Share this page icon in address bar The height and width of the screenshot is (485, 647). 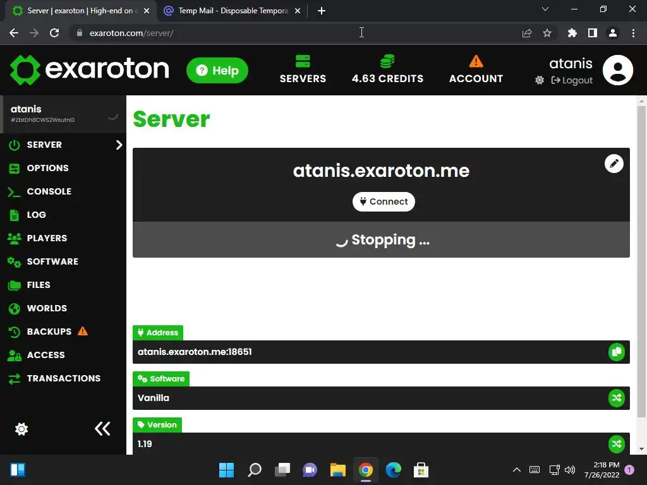tap(527, 33)
